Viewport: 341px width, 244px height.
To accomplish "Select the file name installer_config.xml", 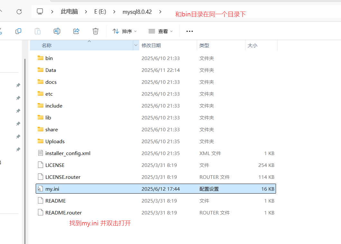I will coord(68,153).
